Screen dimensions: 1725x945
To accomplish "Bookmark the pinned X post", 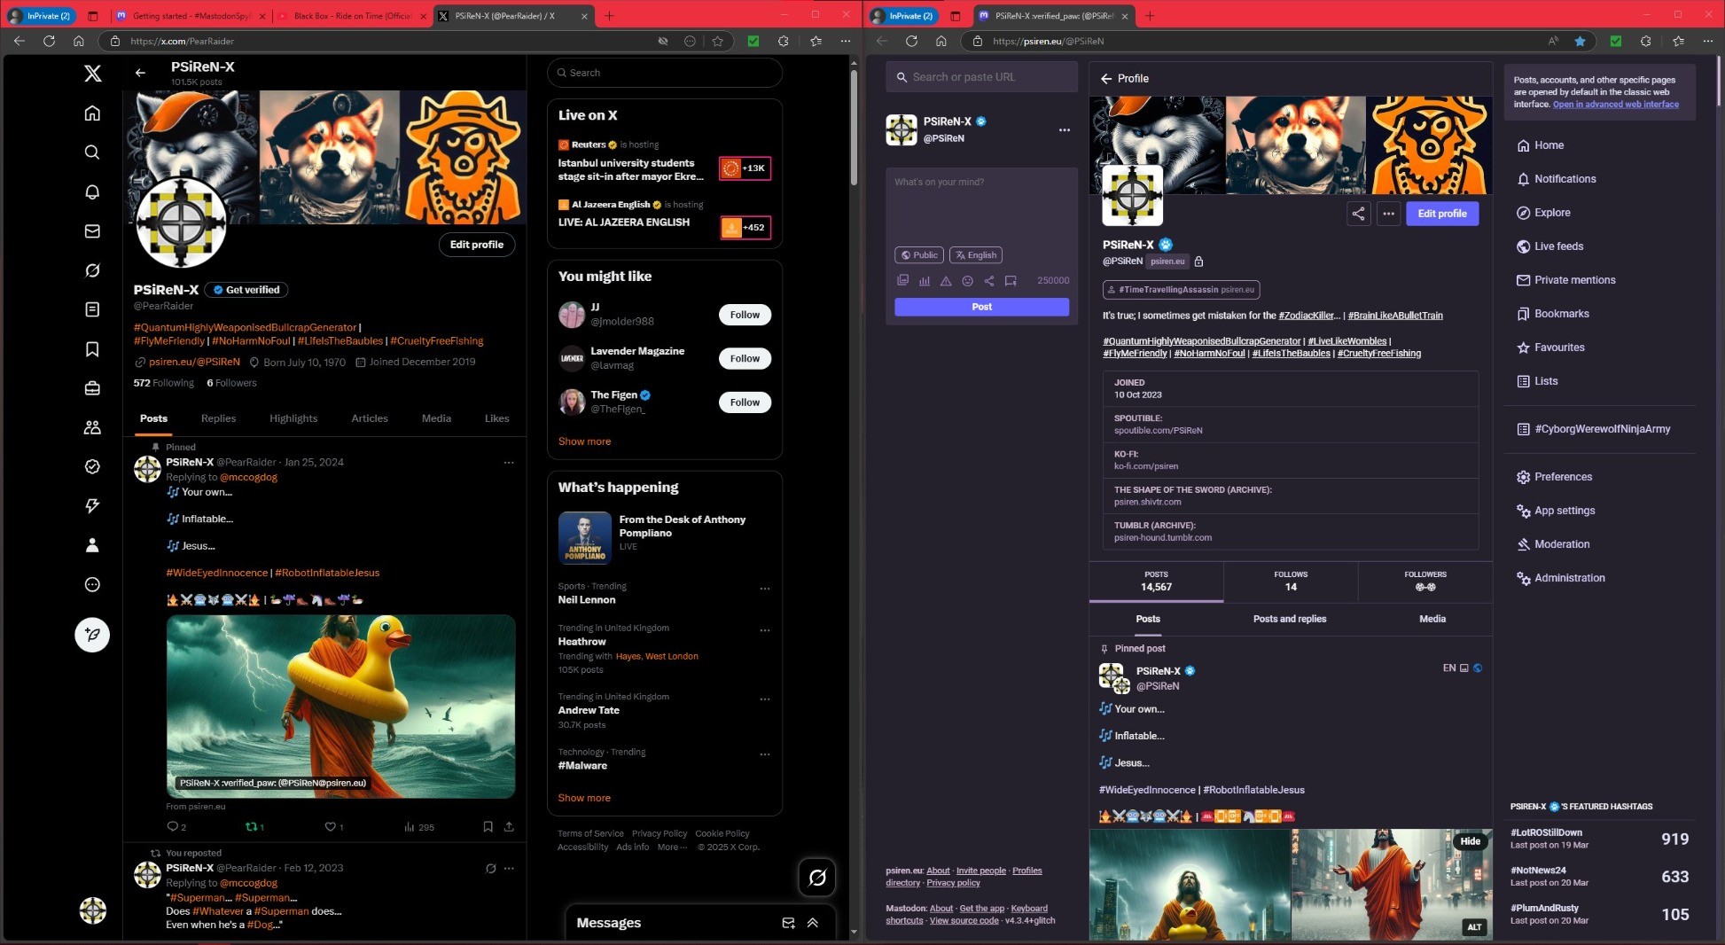I will pos(488,827).
